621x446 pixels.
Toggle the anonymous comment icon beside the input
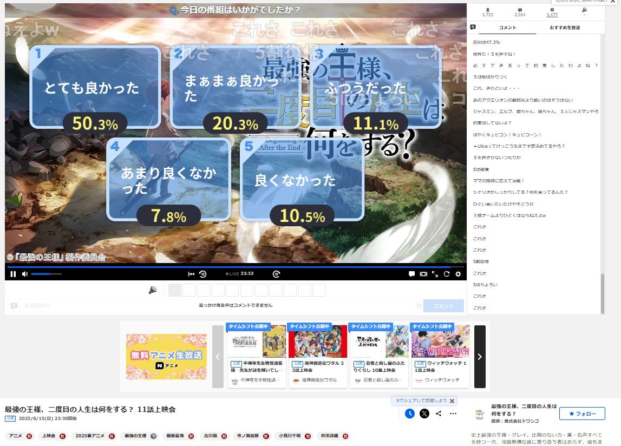pyautogui.click(x=14, y=306)
